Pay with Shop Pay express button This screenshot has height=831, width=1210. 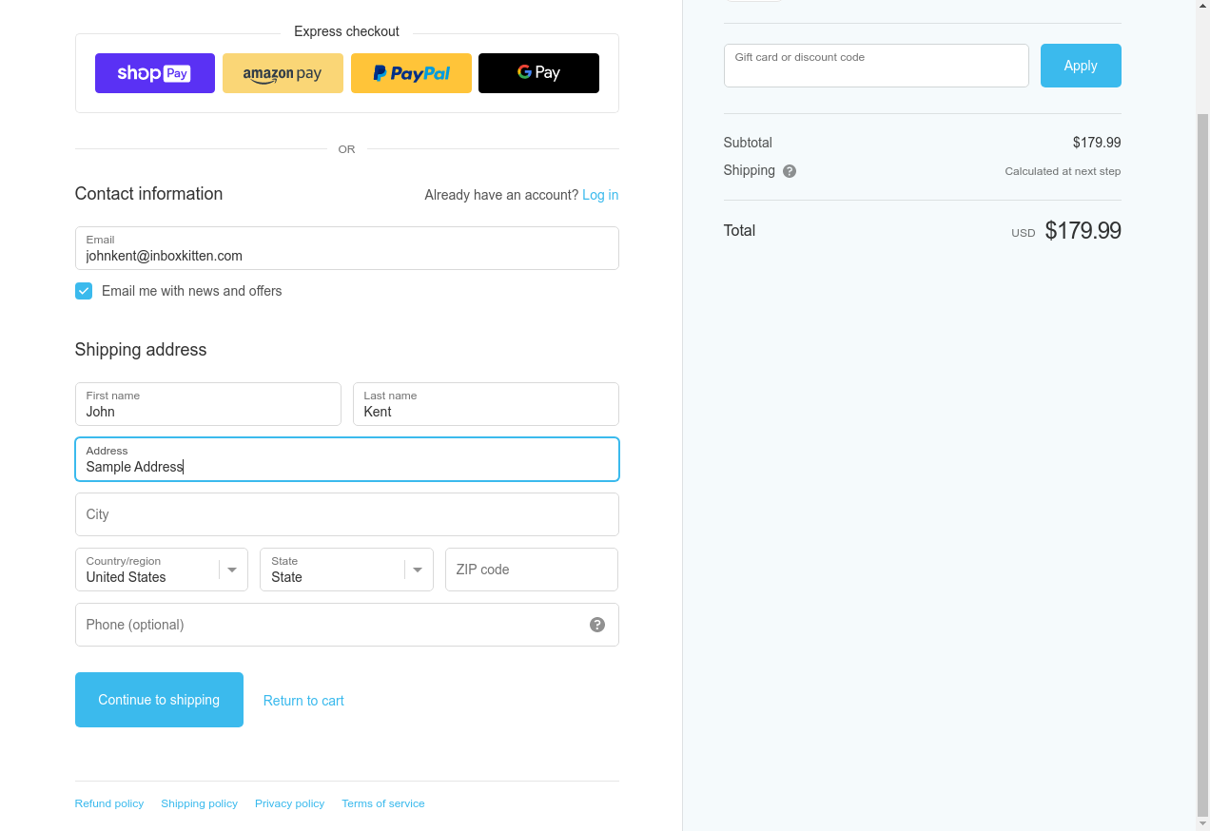(155, 73)
